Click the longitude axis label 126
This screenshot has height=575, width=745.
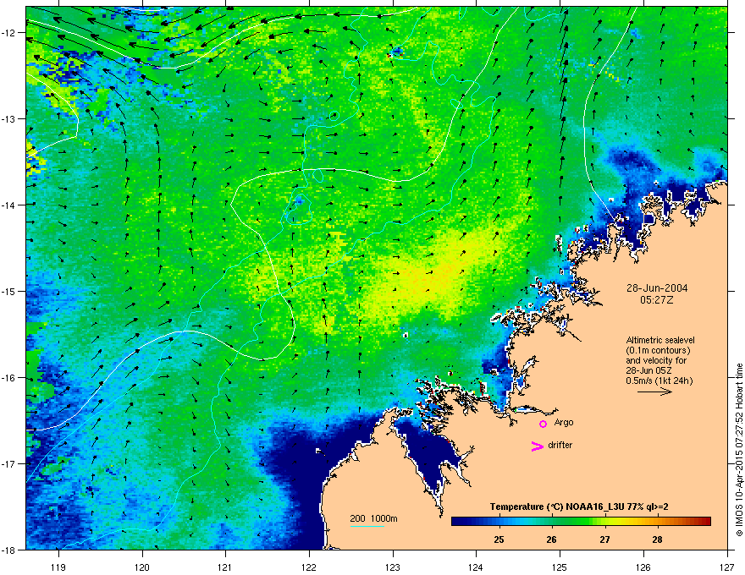coord(643,567)
